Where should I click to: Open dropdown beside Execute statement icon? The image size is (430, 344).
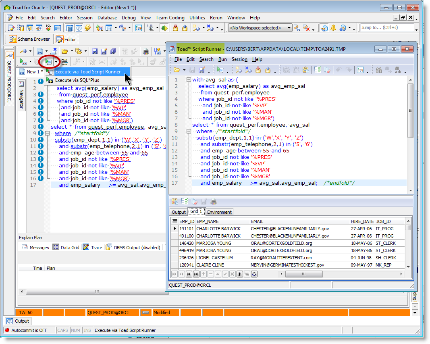click(31, 62)
